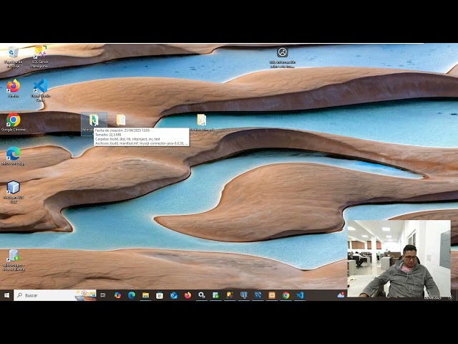Select the Microsoft Edge desktop shortcut
This screenshot has width=458, height=344.
[x=13, y=156]
